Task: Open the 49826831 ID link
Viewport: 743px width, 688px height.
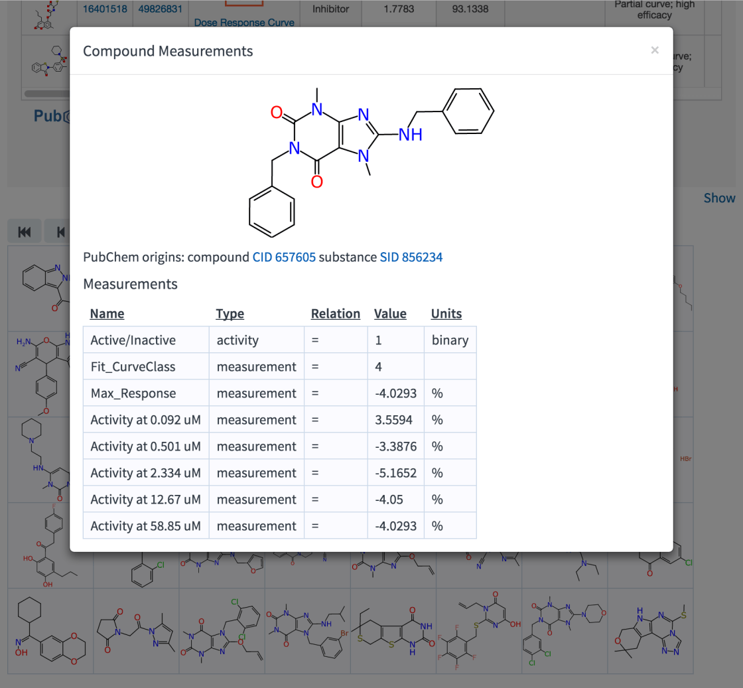Action: (162, 9)
